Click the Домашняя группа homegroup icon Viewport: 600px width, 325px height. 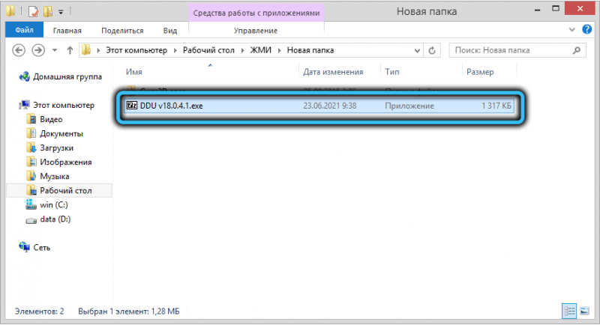pos(25,76)
